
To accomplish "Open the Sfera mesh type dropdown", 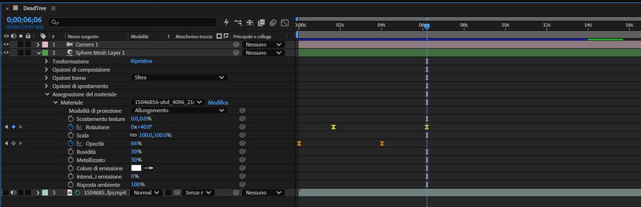I will pyautogui.click(x=179, y=77).
